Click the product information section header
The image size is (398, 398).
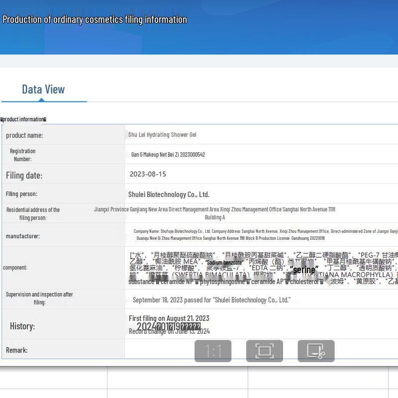[23, 119]
